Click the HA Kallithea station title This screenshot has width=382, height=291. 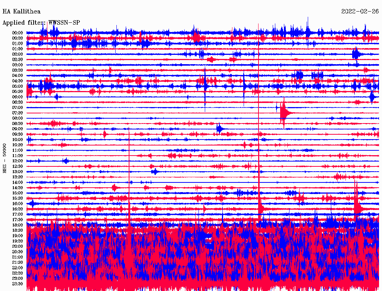click(21, 12)
